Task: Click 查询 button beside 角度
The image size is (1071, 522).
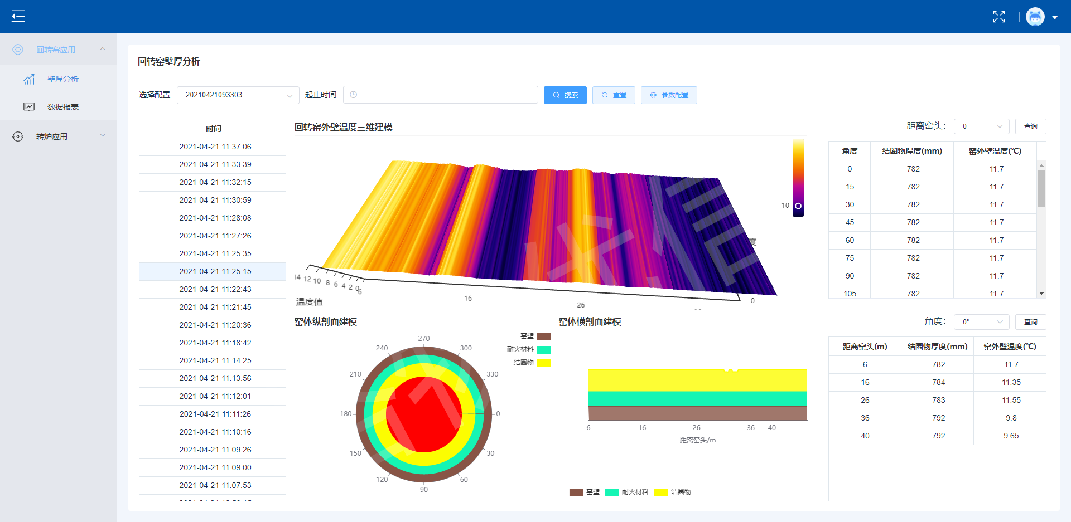Action: pyautogui.click(x=1030, y=322)
